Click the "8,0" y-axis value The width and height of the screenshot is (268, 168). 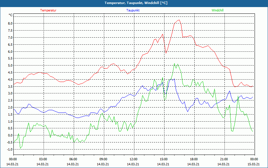click(x=11, y=24)
